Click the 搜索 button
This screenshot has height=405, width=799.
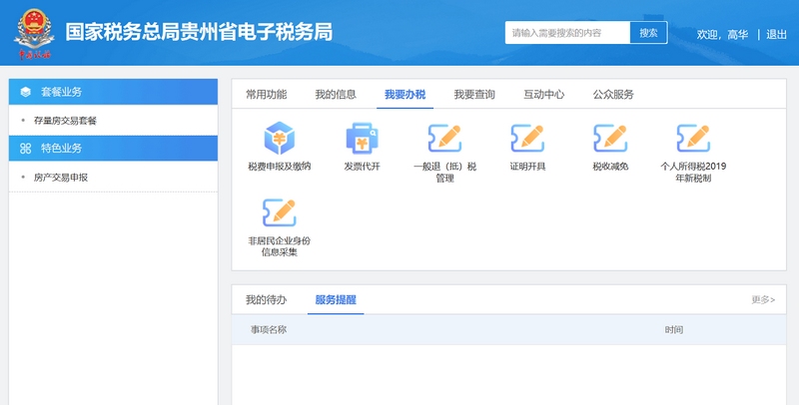click(648, 33)
